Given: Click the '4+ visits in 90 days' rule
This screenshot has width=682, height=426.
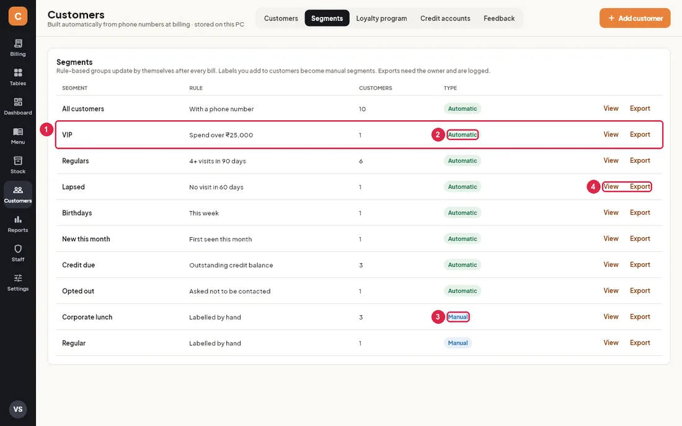Looking at the screenshot, I should [x=218, y=161].
